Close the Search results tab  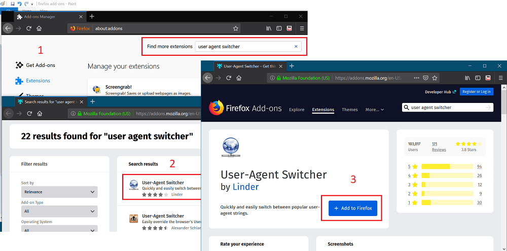click(x=82, y=102)
